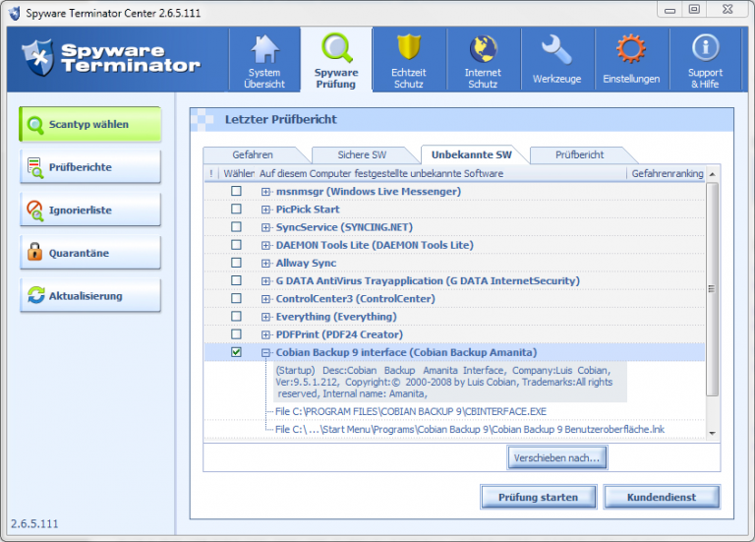This screenshot has width=755, height=542.
Task: Click the Ignorierliste icon
Action: 35,211
